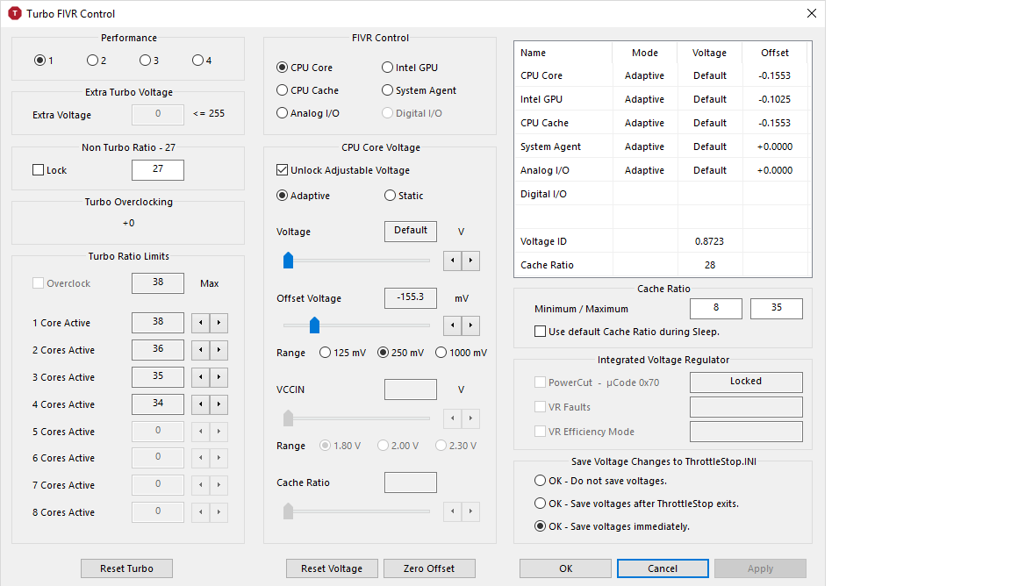Increase 4 Cores Active ratio with right arrow

[219, 404]
